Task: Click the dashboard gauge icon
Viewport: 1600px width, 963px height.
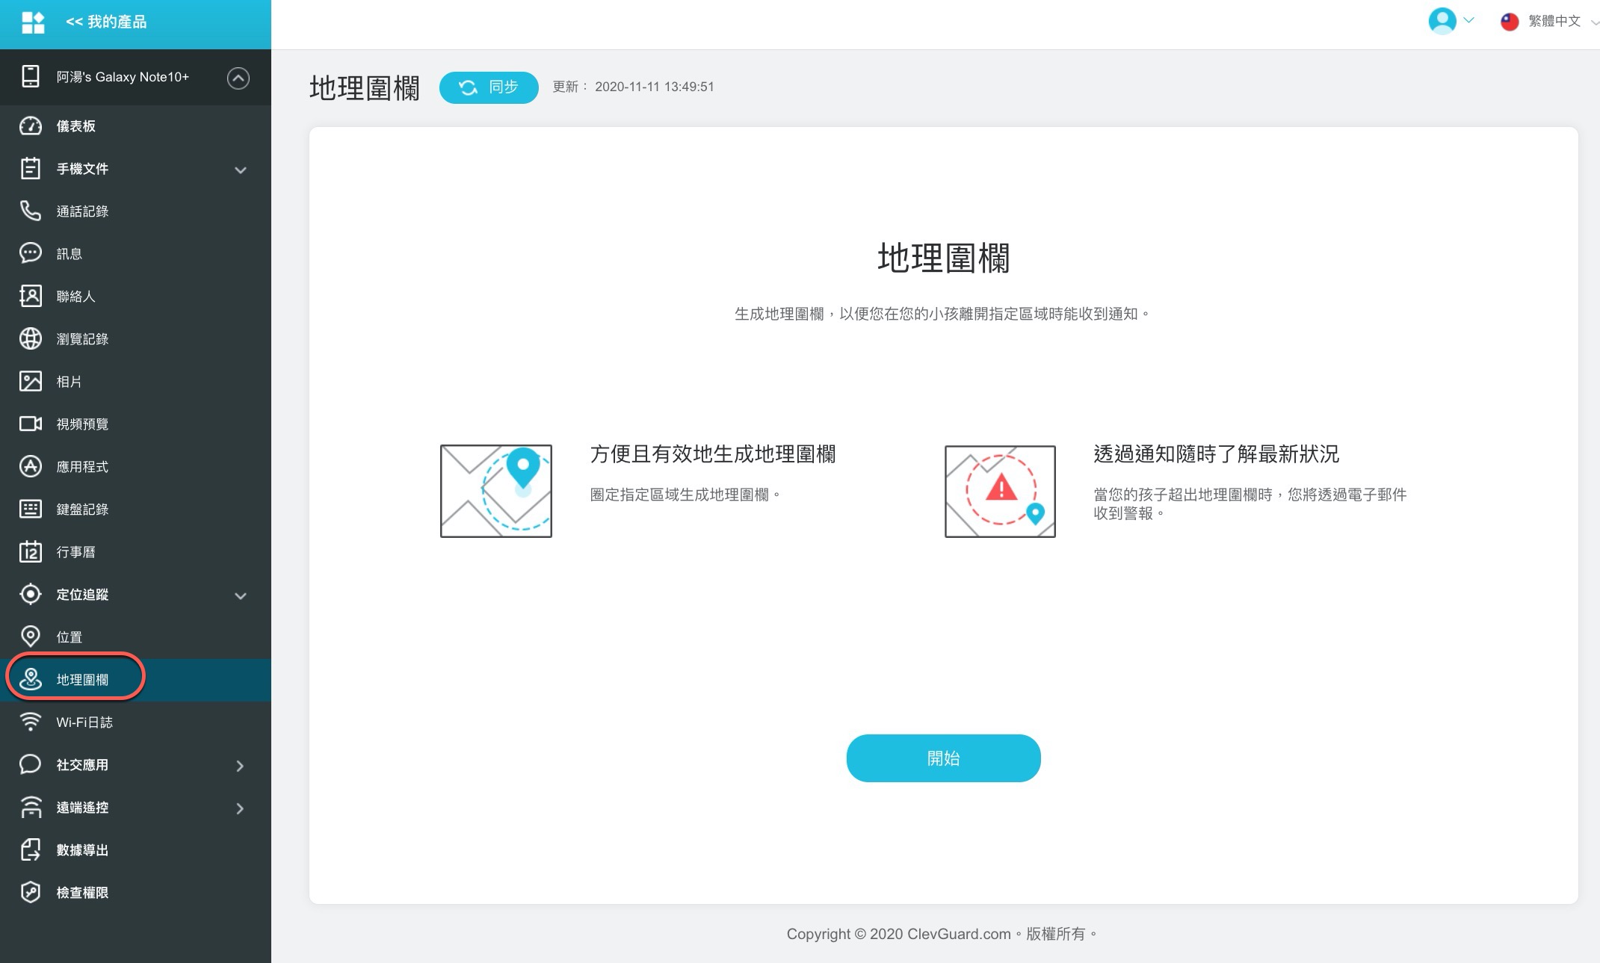Action: coord(30,126)
